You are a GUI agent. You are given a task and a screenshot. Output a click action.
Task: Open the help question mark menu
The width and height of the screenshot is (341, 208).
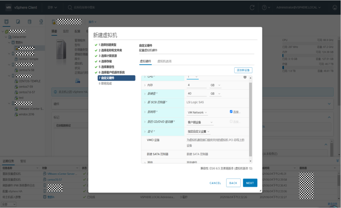(266, 8)
